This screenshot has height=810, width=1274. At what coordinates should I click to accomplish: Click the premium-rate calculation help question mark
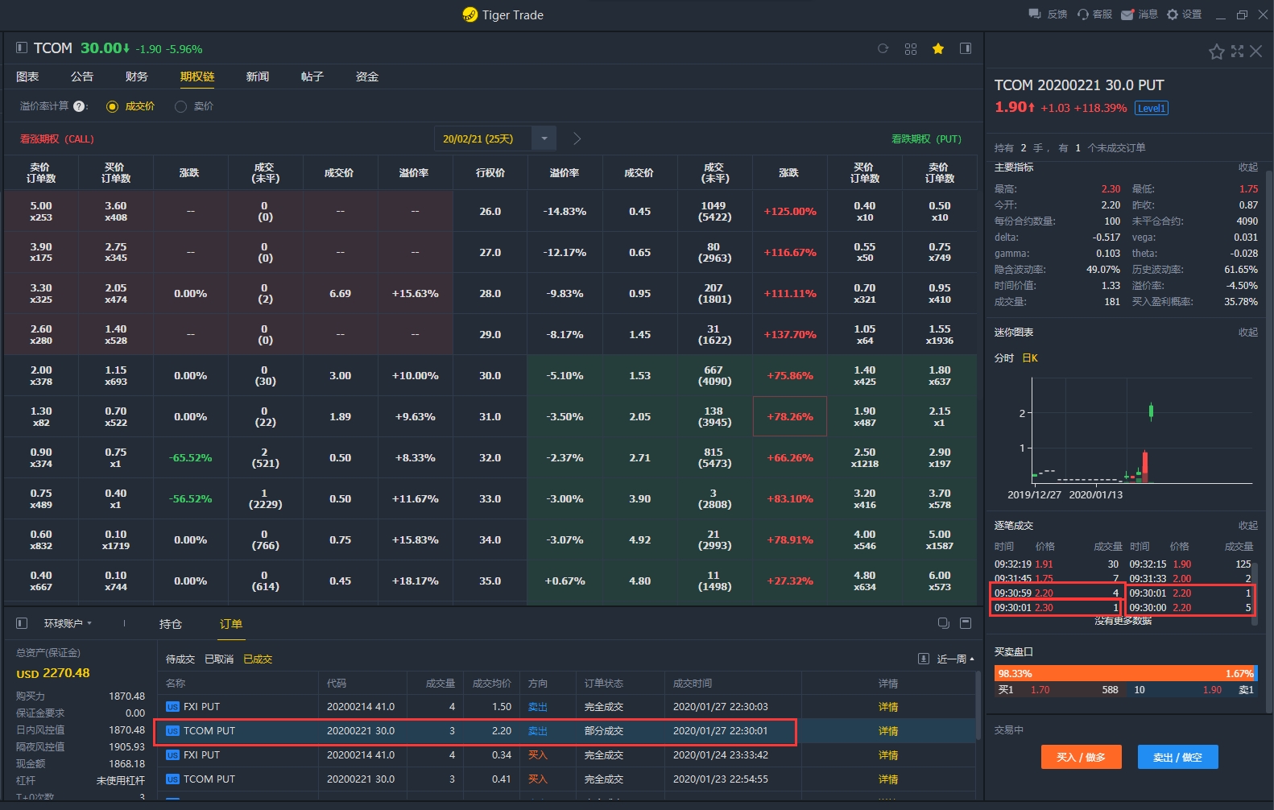79,106
